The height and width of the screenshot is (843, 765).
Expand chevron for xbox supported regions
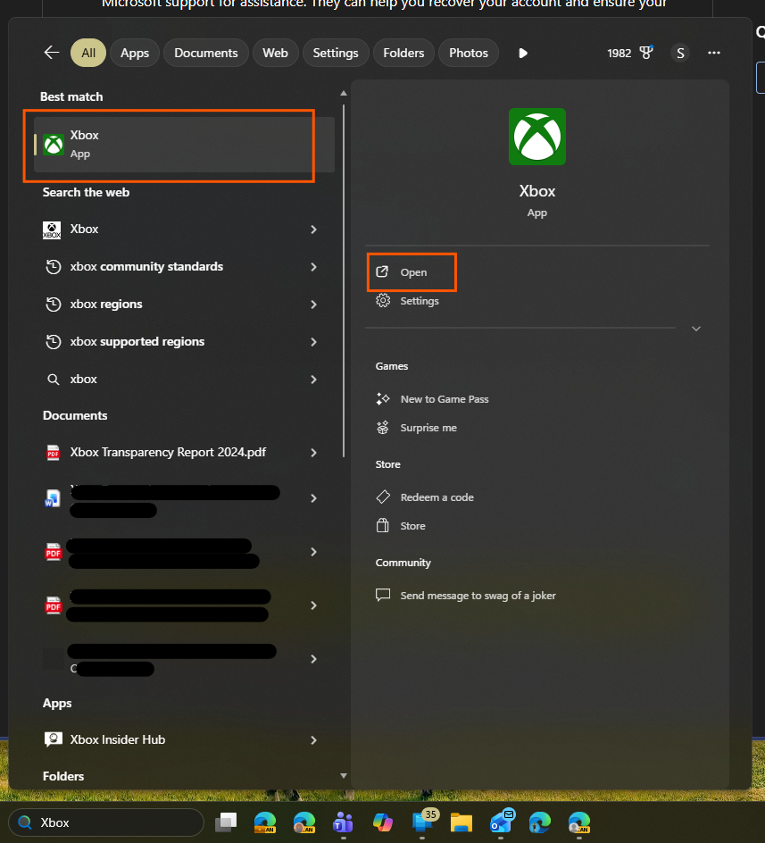point(313,342)
